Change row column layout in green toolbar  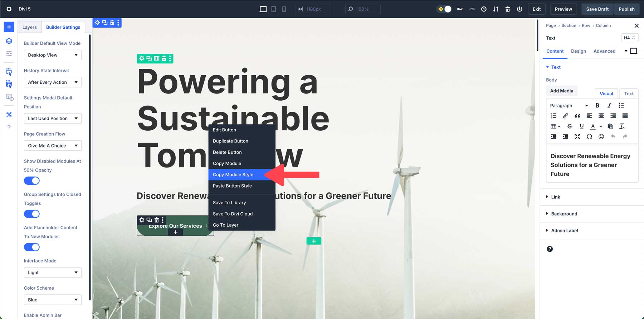156,58
